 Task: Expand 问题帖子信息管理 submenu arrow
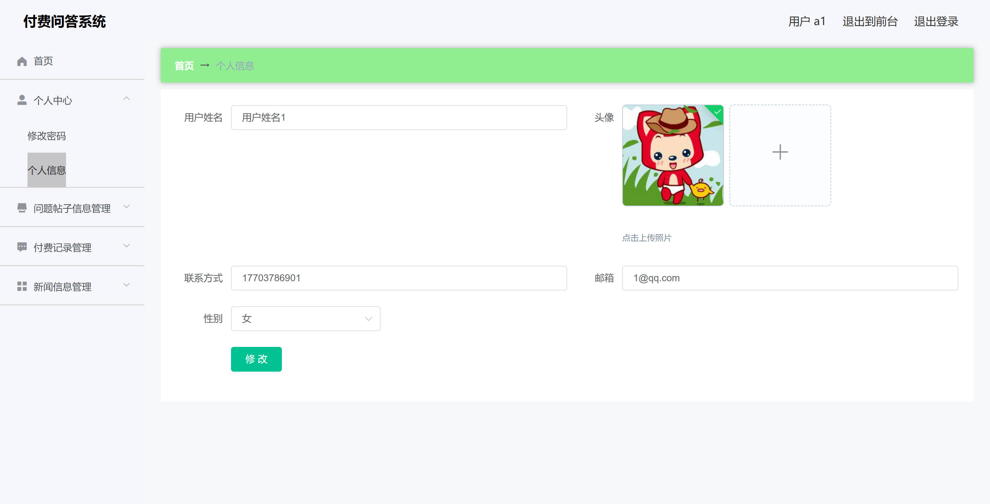click(x=126, y=207)
